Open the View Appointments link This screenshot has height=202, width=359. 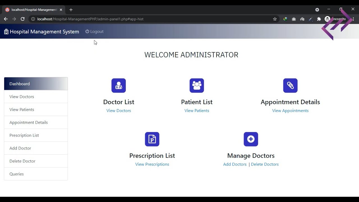290,111
